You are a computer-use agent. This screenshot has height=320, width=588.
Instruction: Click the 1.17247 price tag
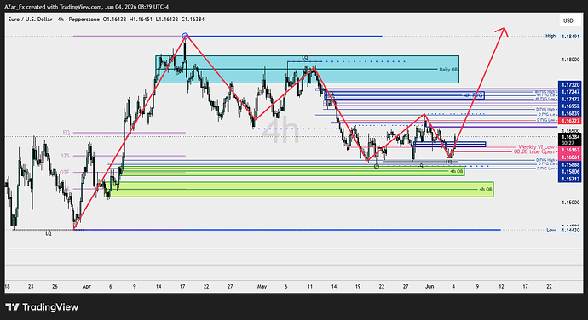pyautogui.click(x=570, y=92)
